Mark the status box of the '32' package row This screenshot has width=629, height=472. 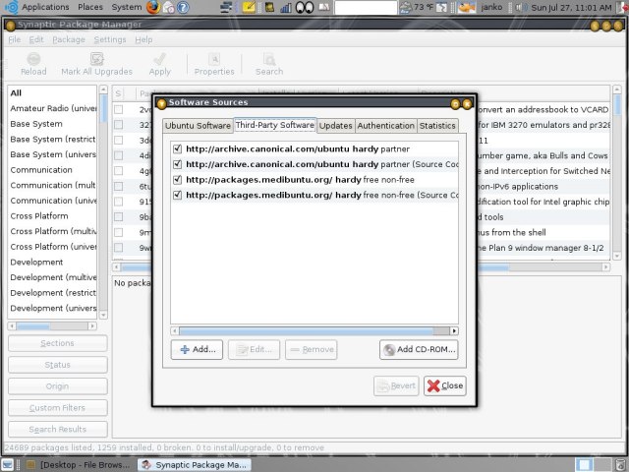coord(118,125)
